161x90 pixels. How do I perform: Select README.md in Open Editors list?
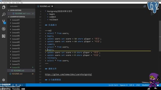(x=21, y=13)
